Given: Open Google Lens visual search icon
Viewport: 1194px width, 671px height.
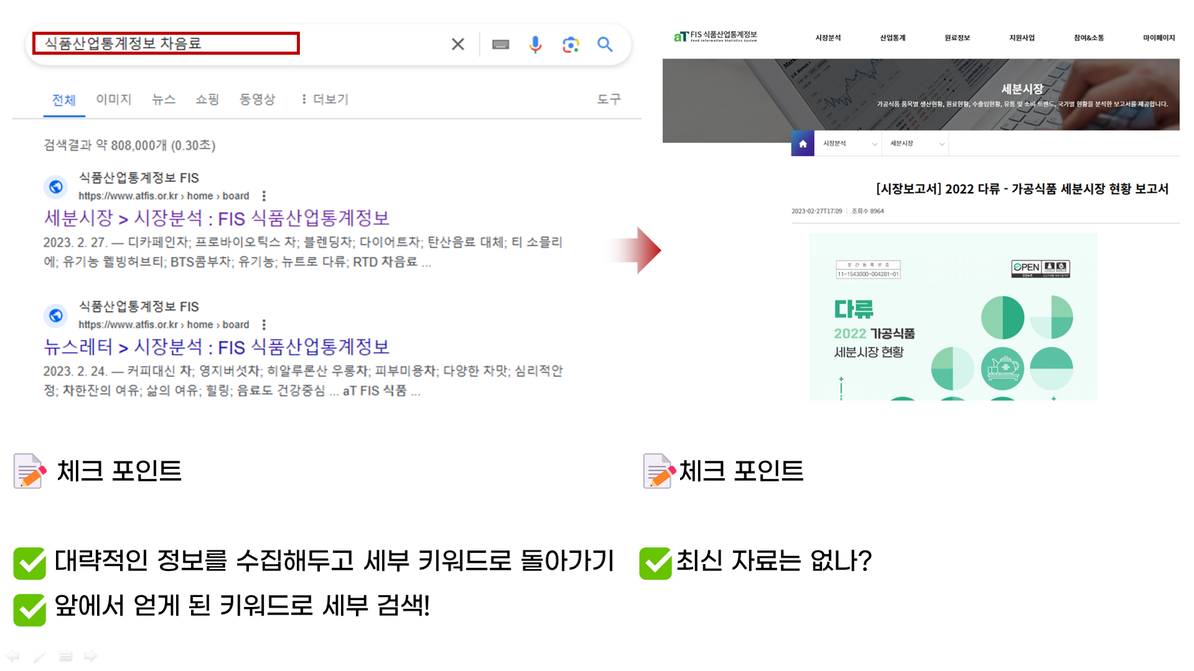Looking at the screenshot, I should coord(570,44).
